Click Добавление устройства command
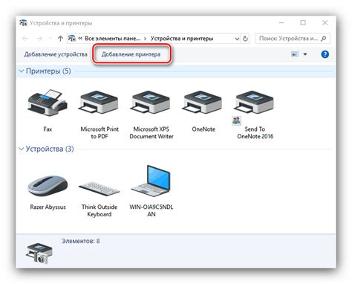Screen dimensions: 352x284 pyautogui.click(x=56, y=54)
